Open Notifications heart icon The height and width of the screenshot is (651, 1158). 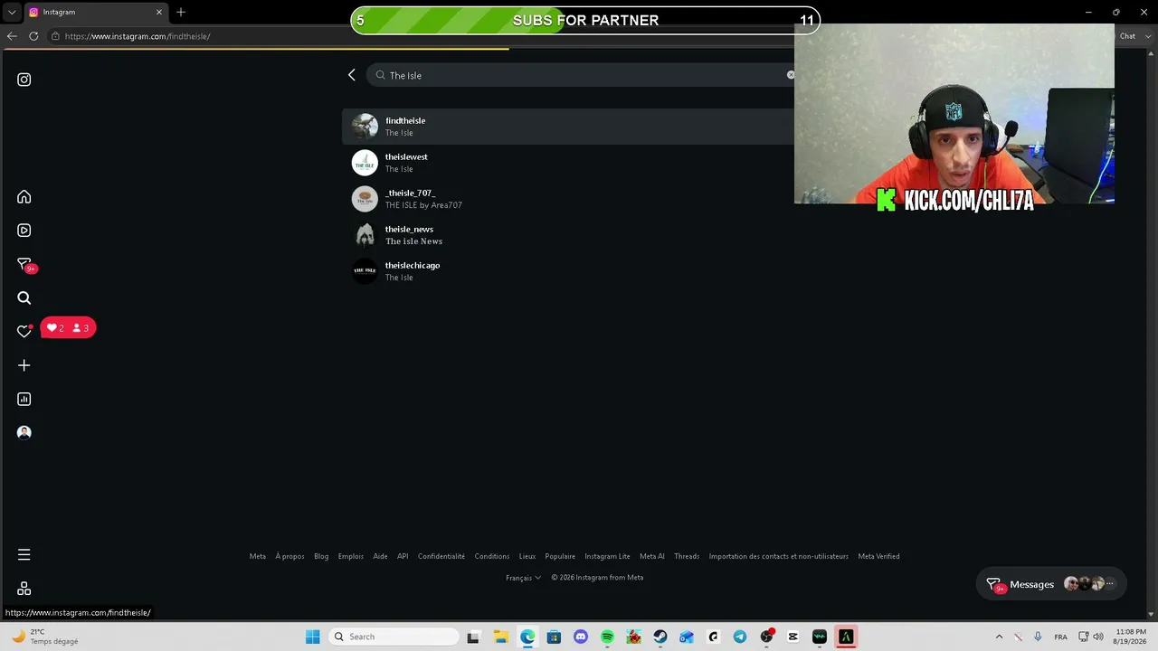pyautogui.click(x=24, y=331)
